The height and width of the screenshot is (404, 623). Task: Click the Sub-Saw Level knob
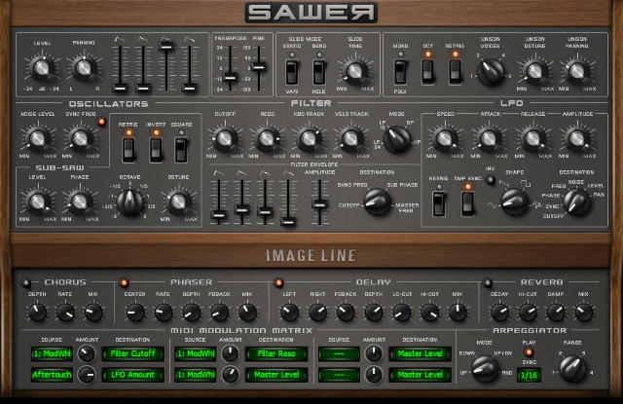38,202
